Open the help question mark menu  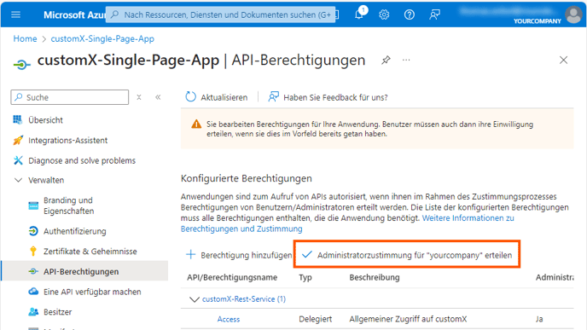(x=410, y=14)
